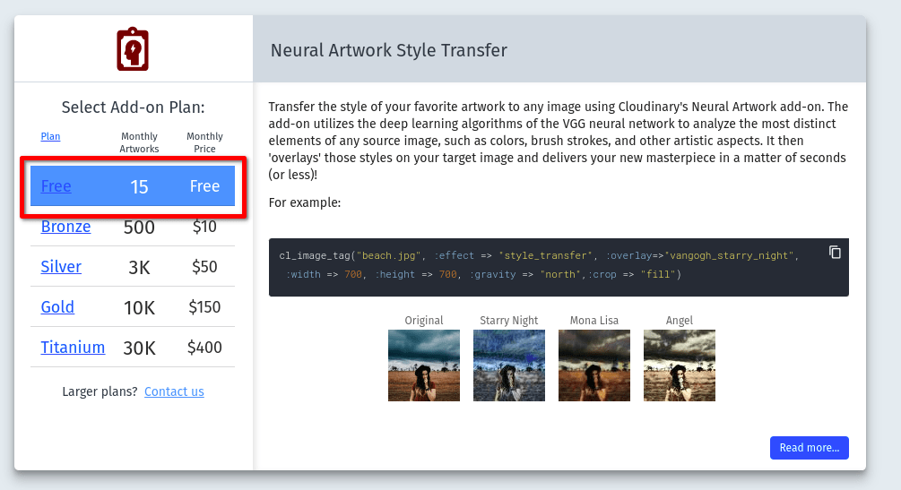
Task: Click the 3K artworks value in Silver row
Action: tap(139, 267)
